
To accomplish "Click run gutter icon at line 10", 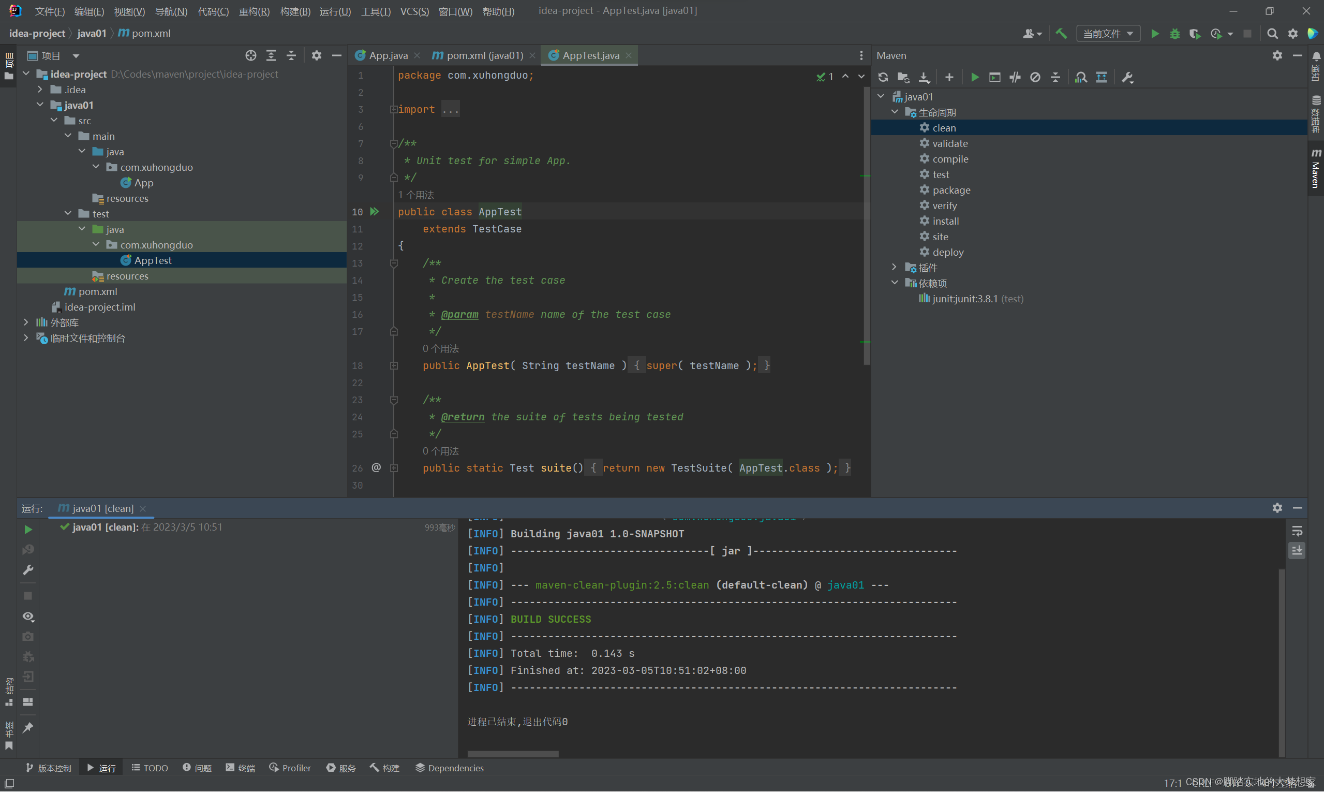I will (x=375, y=212).
